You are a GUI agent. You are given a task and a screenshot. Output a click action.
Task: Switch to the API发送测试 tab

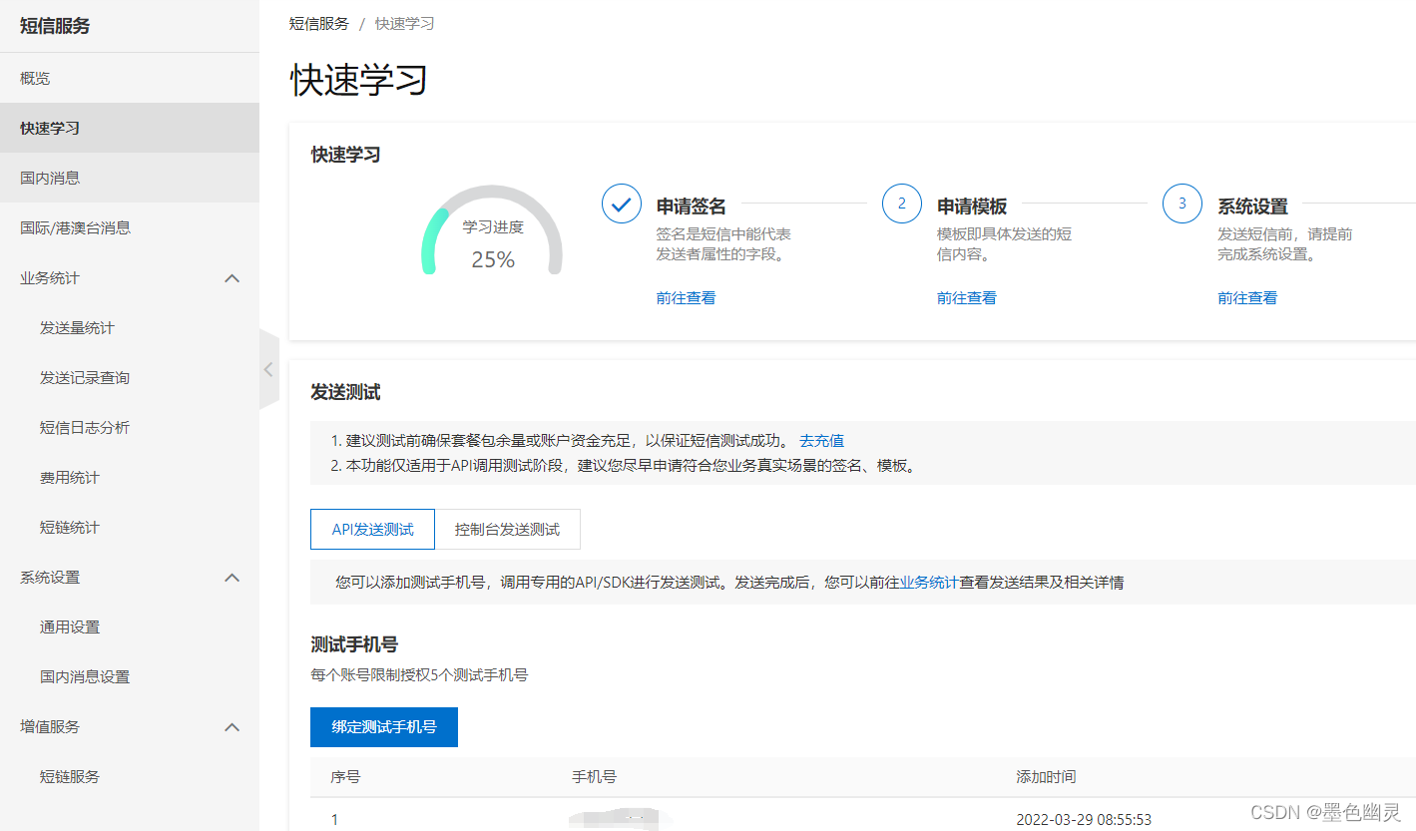(x=372, y=529)
